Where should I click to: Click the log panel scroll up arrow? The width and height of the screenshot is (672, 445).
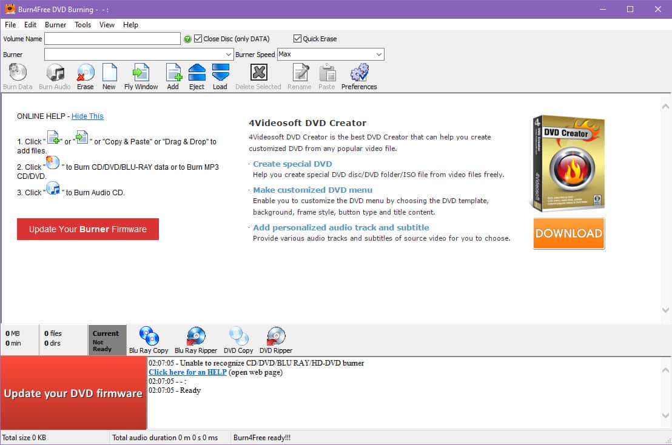(665, 370)
